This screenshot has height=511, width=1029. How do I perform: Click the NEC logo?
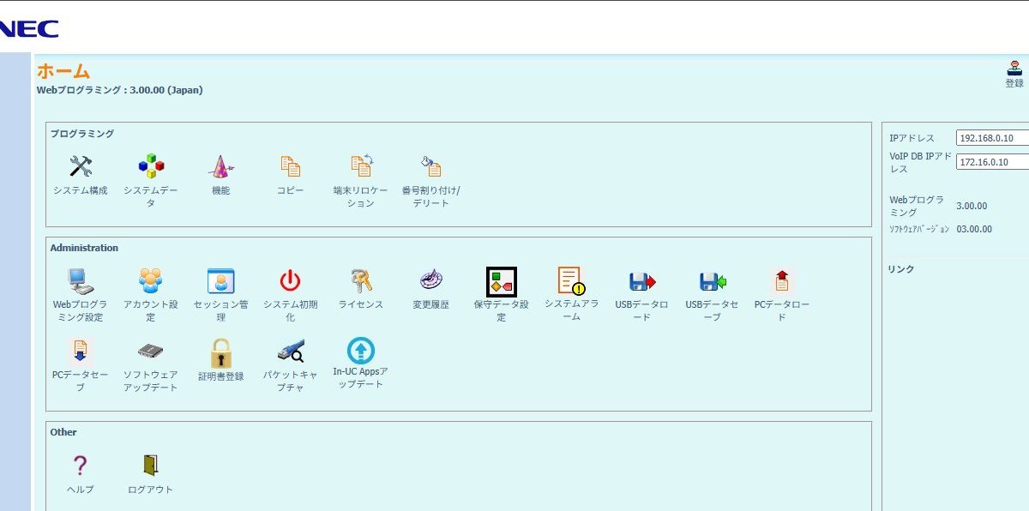click(x=28, y=29)
